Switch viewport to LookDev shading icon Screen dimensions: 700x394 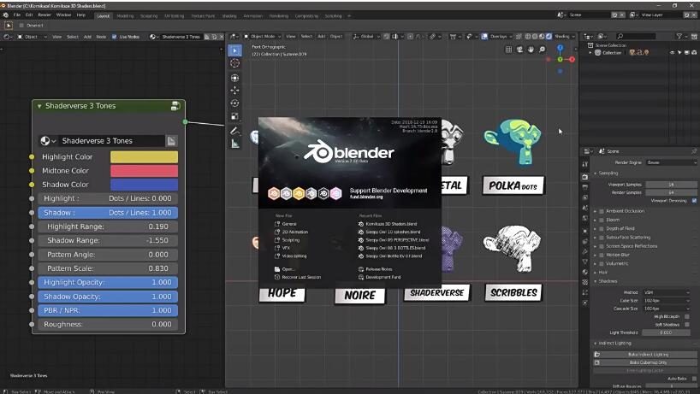point(542,37)
